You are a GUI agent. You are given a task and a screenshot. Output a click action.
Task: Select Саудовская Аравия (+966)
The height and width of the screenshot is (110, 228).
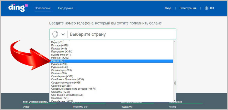tap(111, 83)
